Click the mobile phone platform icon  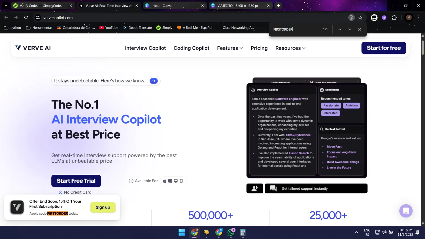[x=181, y=181]
